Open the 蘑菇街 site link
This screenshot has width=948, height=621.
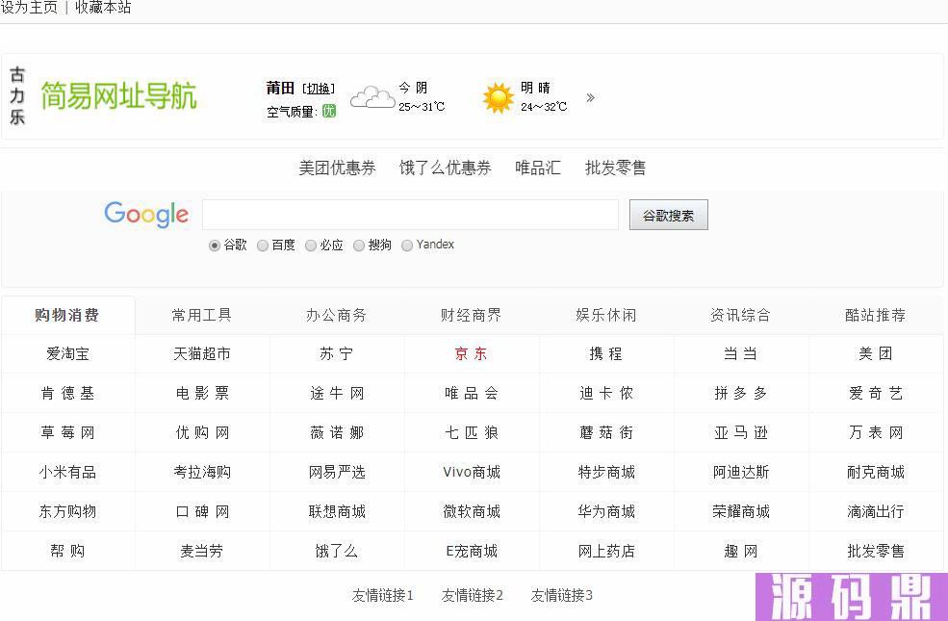[x=606, y=432]
